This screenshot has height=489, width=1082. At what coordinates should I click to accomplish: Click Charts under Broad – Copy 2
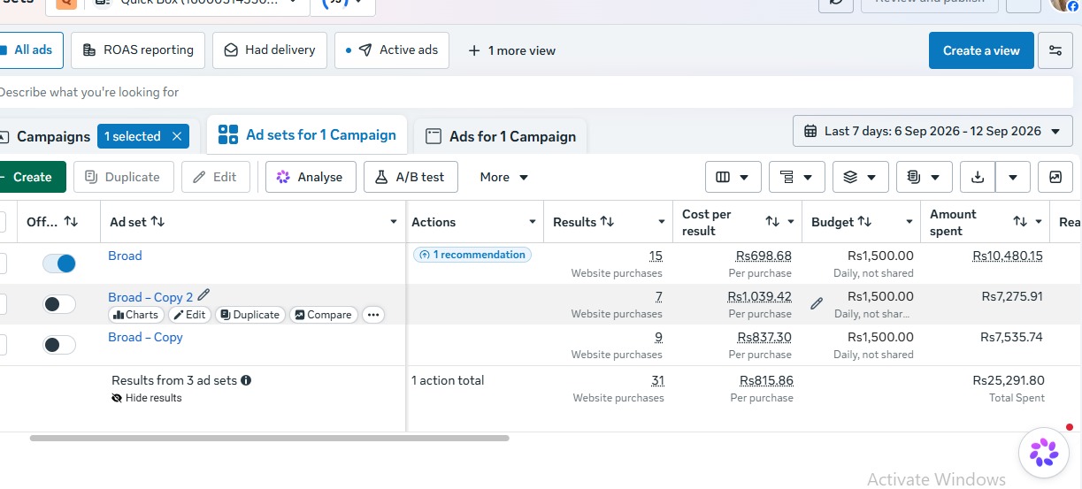pyautogui.click(x=136, y=315)
